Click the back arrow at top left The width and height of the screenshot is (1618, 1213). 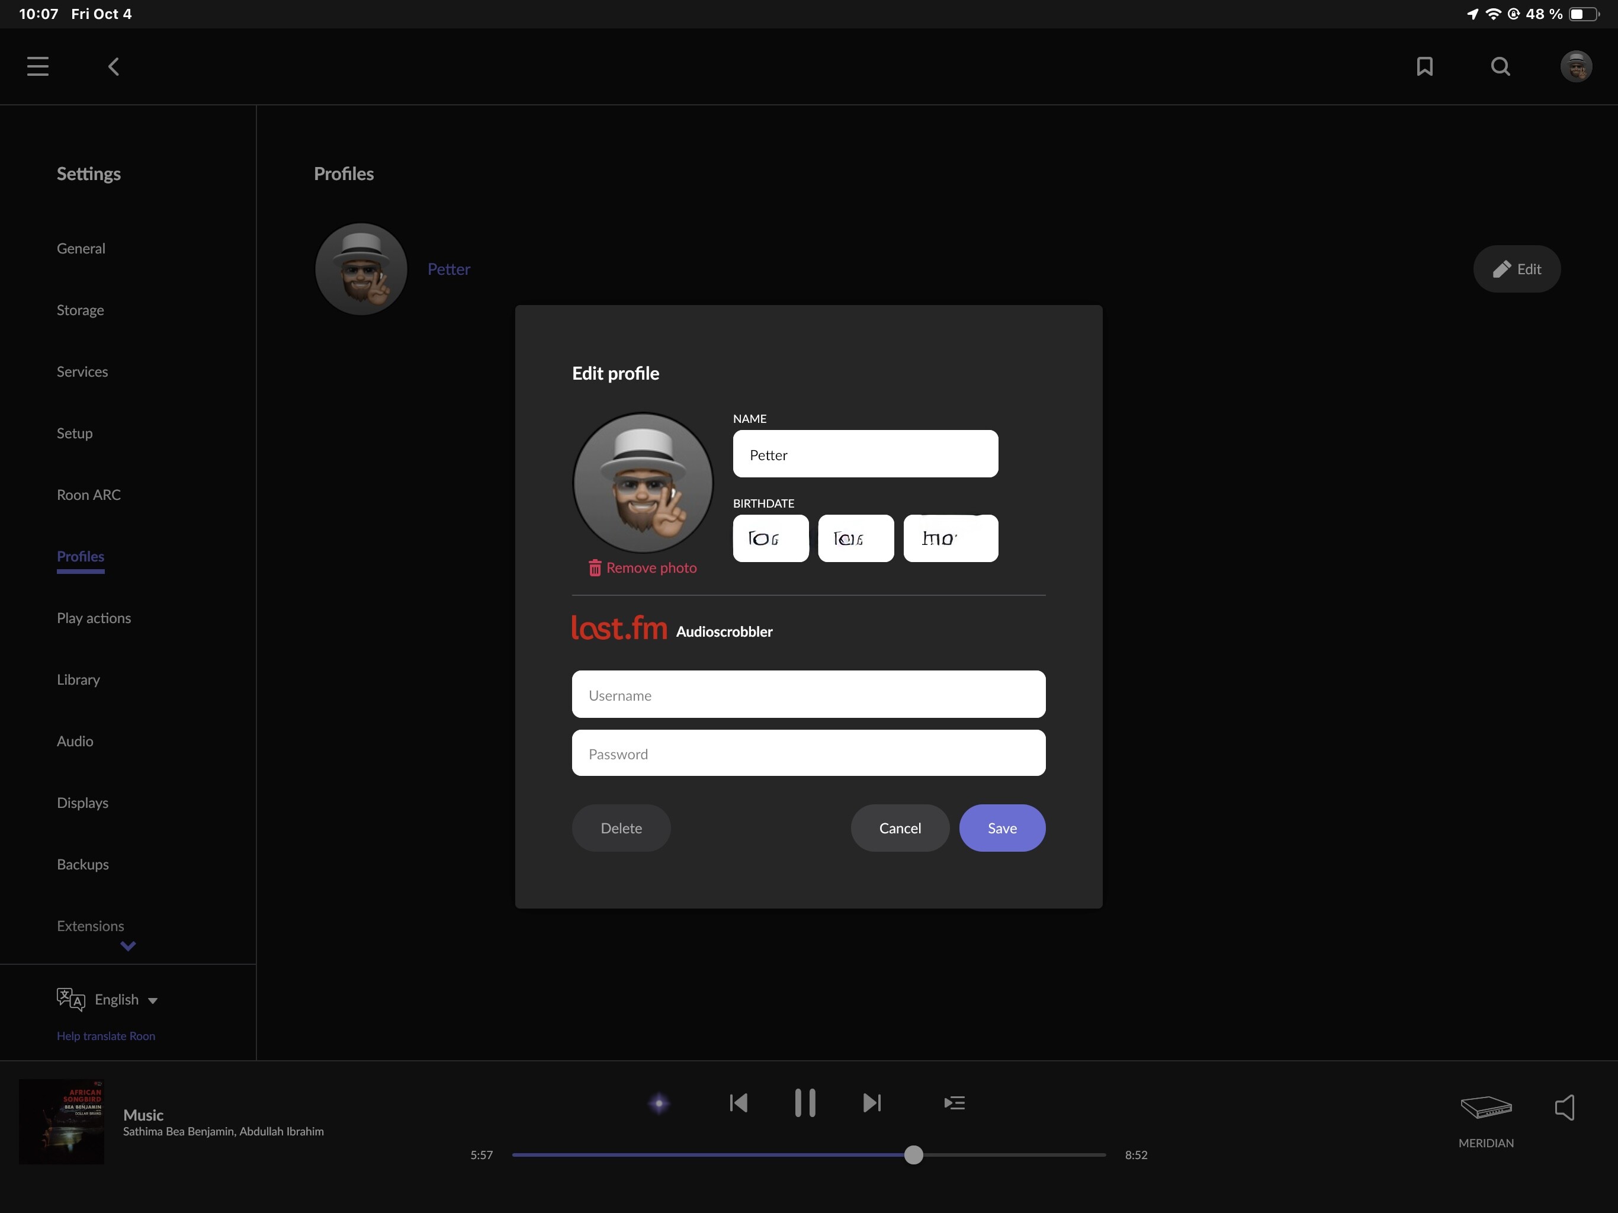tap(113, 66)
